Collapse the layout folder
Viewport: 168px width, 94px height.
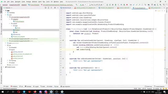[8, 50]
